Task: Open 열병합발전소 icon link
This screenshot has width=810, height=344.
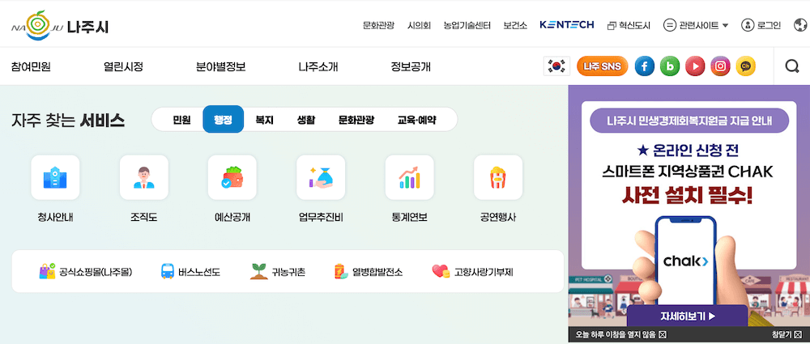Action: 368,271
